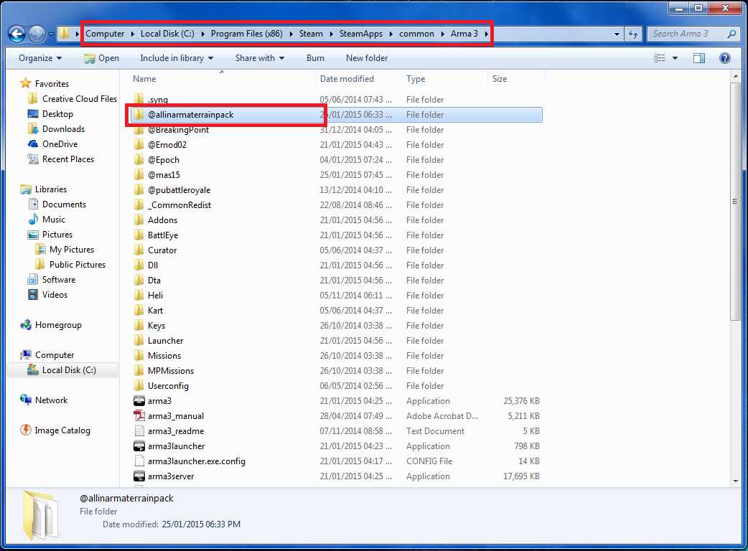Click Computer in the address breadcrumb
Screen dimensions: 748x551
pos(105,34)
